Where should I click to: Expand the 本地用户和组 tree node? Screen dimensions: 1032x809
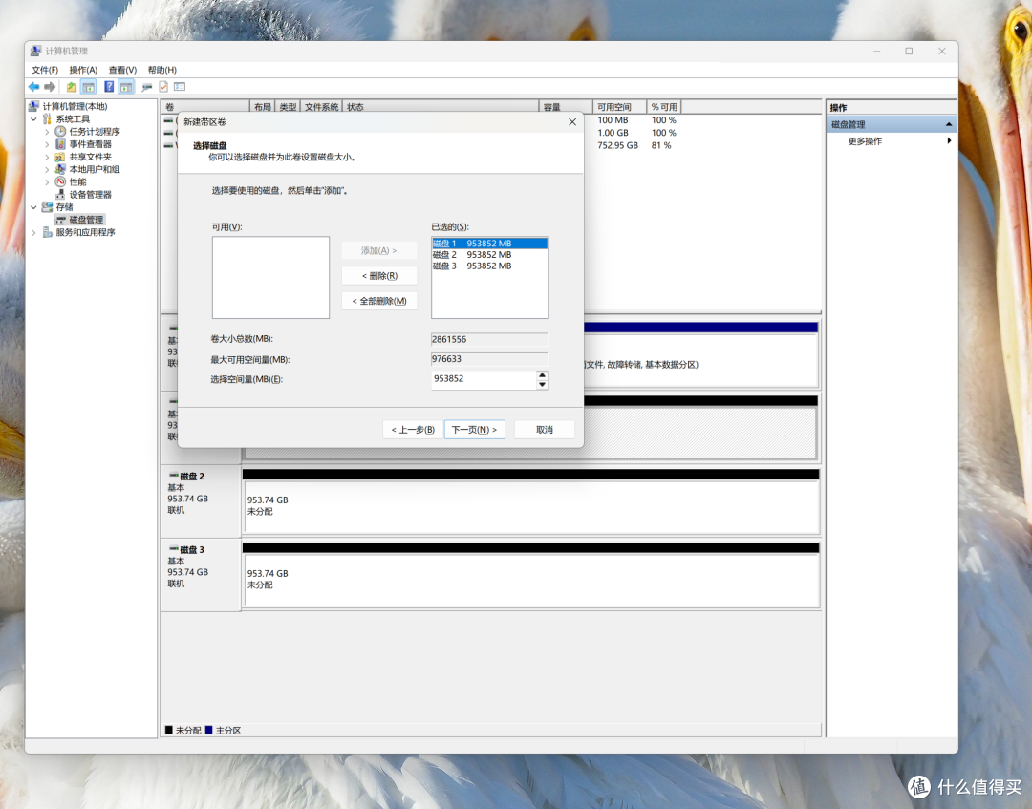[x=47, y=169]
